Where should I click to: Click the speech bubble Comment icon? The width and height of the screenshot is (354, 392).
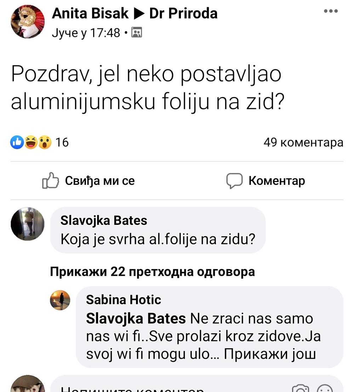(x=234, y=181)
